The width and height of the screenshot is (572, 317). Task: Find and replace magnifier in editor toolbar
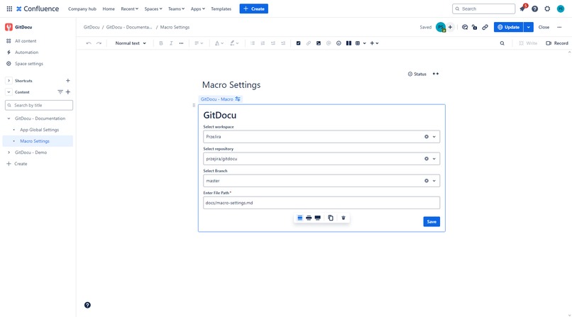pyautogui.click(x=502, y=43)
